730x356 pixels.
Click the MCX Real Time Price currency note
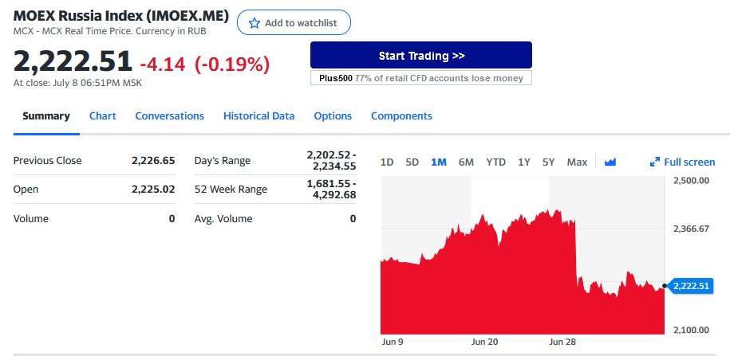point(109,31)
